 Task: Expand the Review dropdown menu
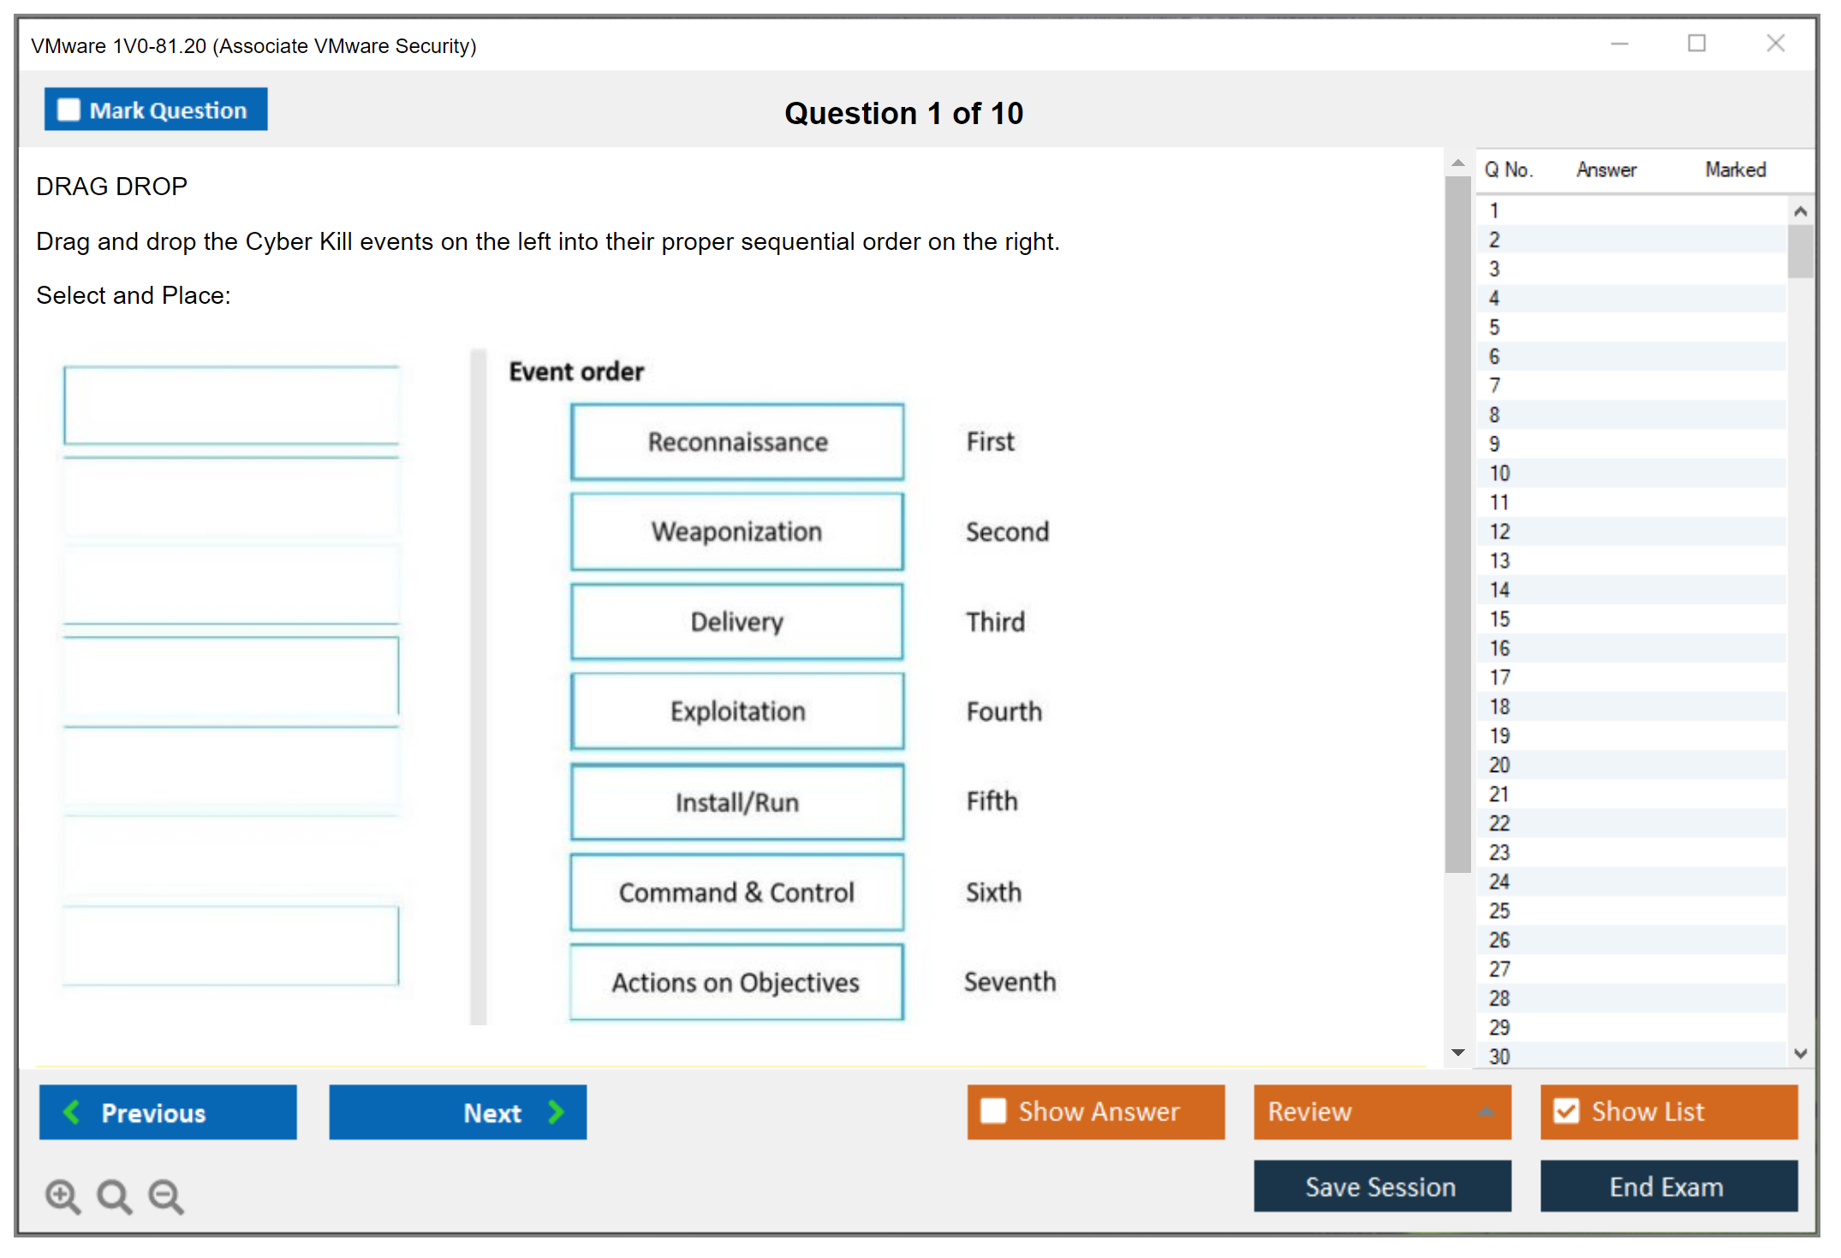point(1486,1112)
